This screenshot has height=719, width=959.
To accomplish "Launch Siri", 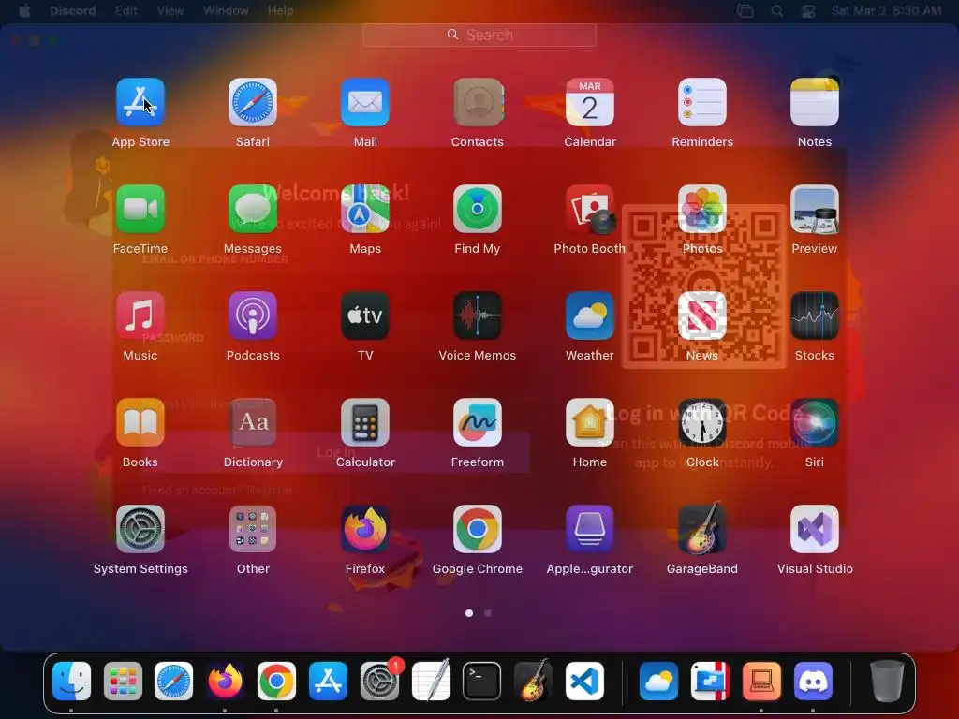I will click(x=815, y=422).
